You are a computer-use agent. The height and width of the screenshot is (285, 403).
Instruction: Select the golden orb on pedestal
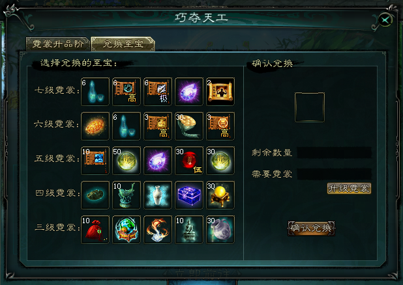tap(220, 195)
